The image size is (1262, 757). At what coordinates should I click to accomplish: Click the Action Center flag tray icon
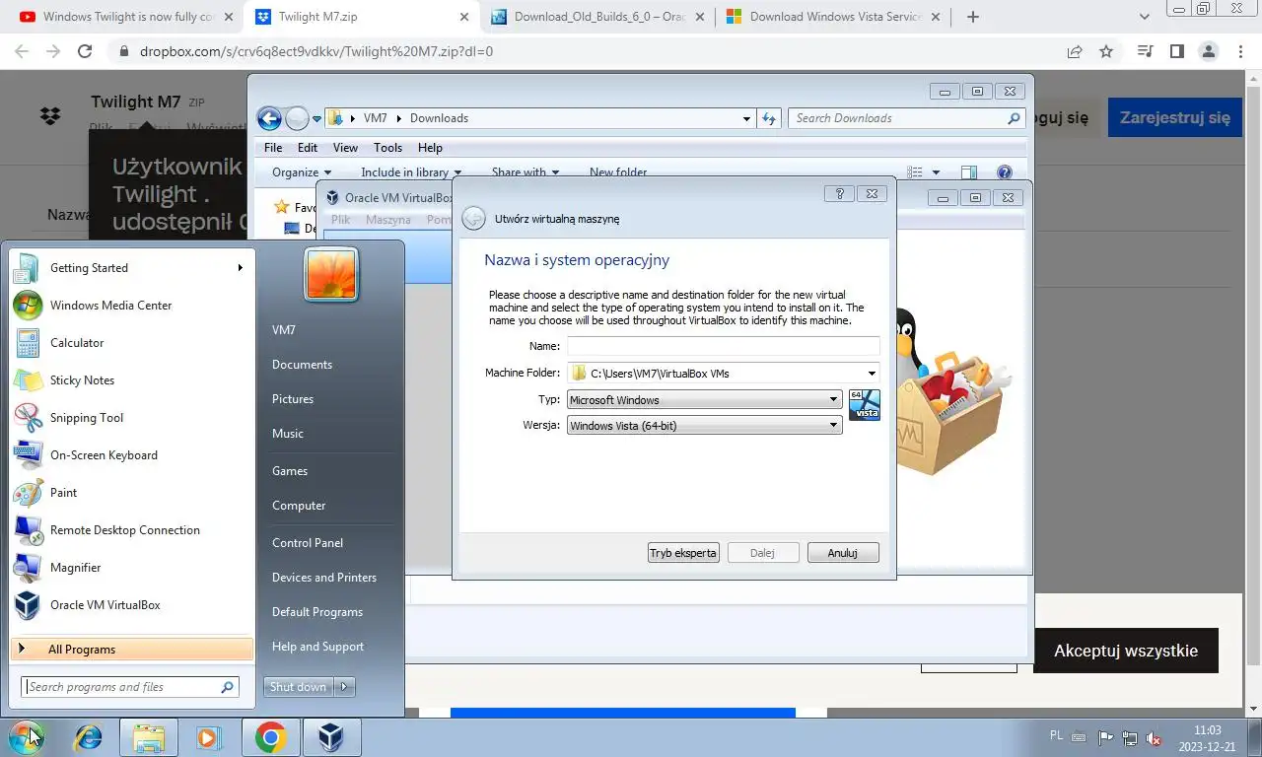(x=1106, y=737)
